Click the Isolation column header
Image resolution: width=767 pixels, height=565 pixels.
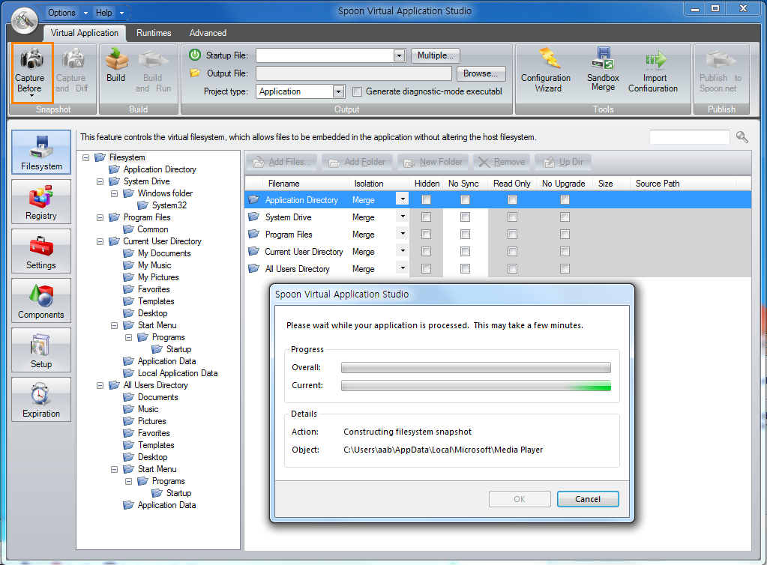coord(379,184)
